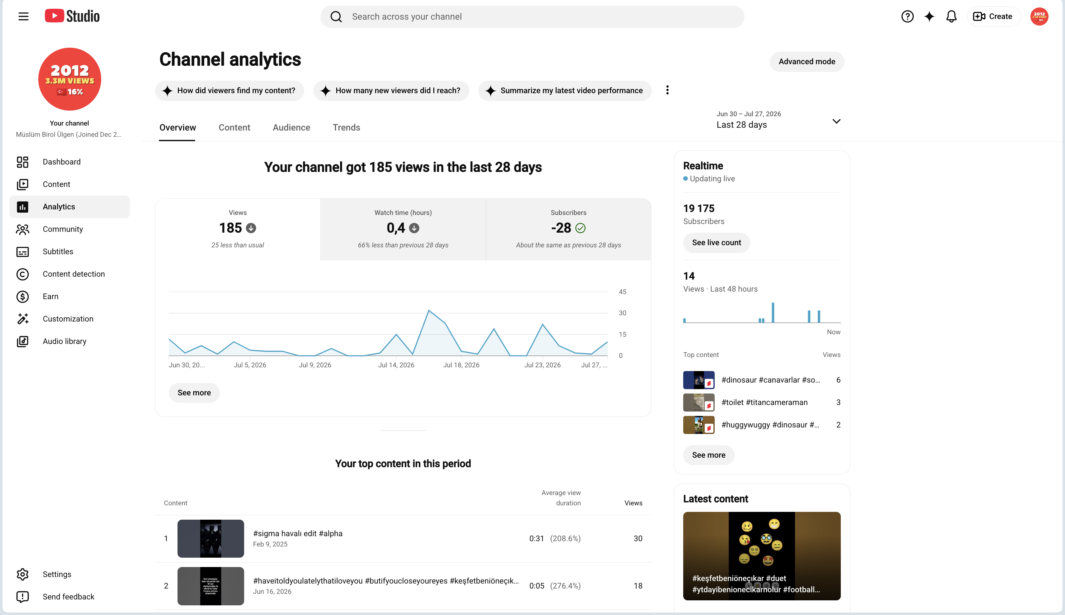The image size is (1065, 615).
Task: Open the Dashboard sidebar icon
Action: coord(22,162)
